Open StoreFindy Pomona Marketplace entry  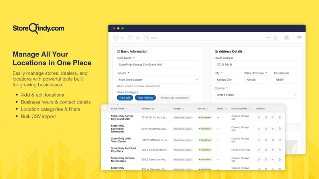(x=123, y=160)
